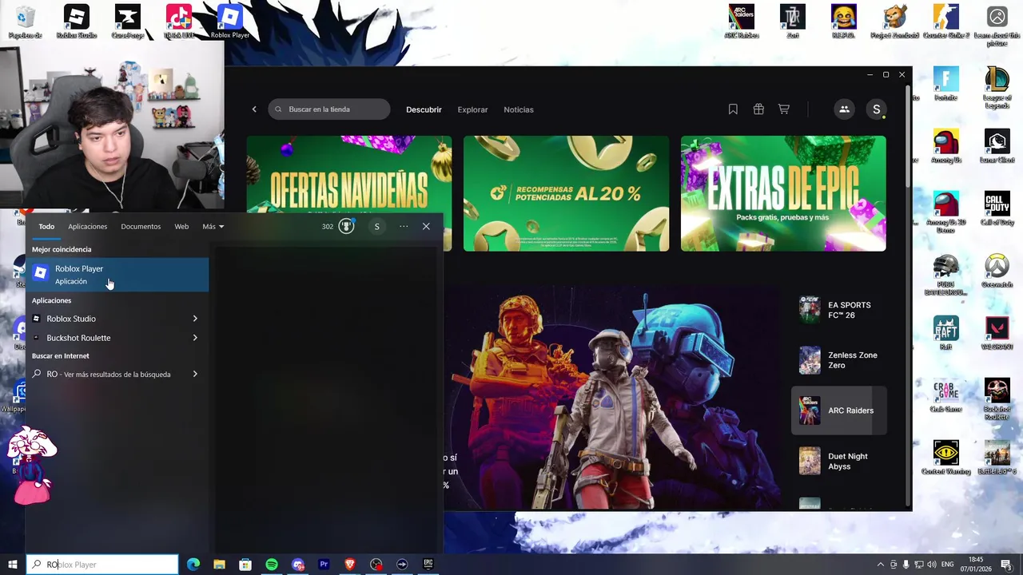The width and height of the screenshot is (1023, 575).
Task: Open the Más filter dropdown
Action: coord(213,227)
